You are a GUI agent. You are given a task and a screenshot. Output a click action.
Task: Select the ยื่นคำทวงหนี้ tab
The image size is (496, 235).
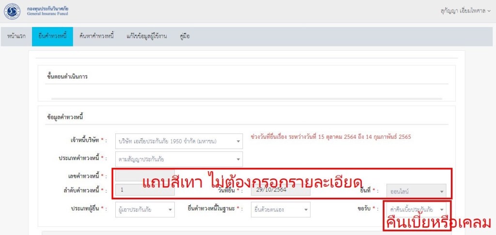52,37
